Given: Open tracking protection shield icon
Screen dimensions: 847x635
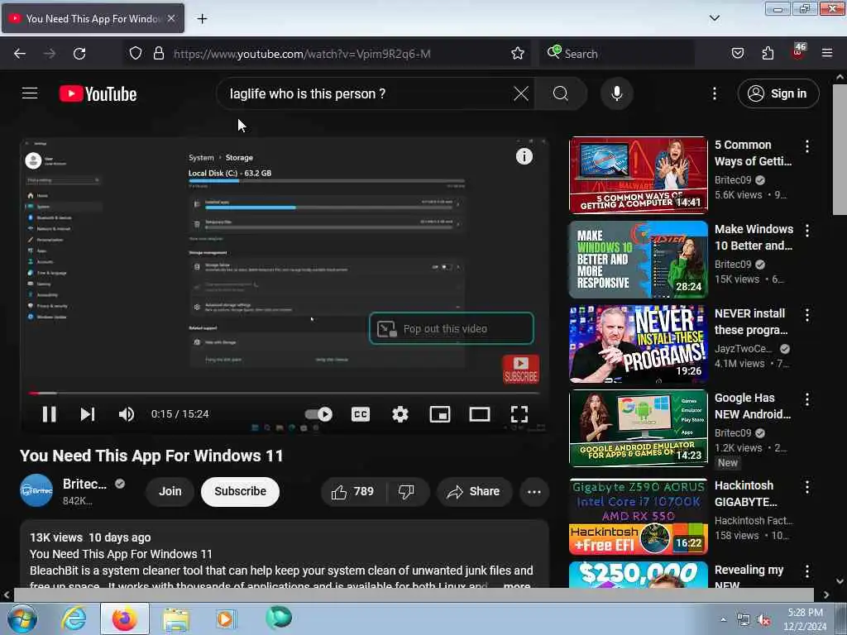Looking at the screenshot, I should coord(136,54).
